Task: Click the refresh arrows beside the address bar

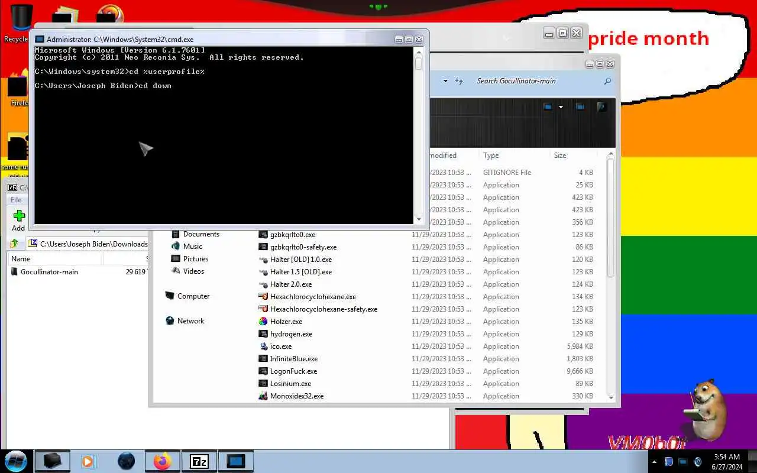Action: (459, 81)
